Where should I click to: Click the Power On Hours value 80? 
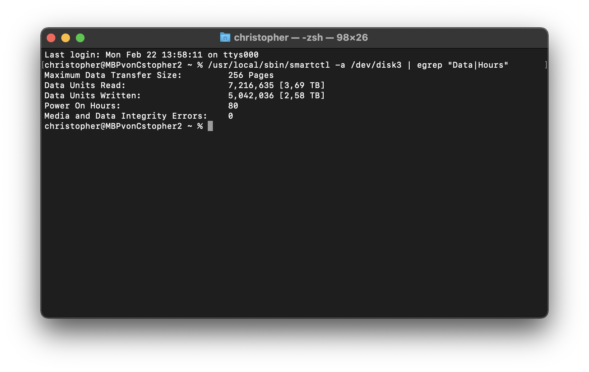point(233,106)
